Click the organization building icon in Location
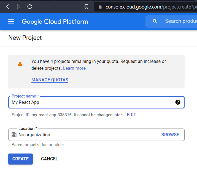Image resolution: width=197 pixels, height=184 pixels. [14, 135]
